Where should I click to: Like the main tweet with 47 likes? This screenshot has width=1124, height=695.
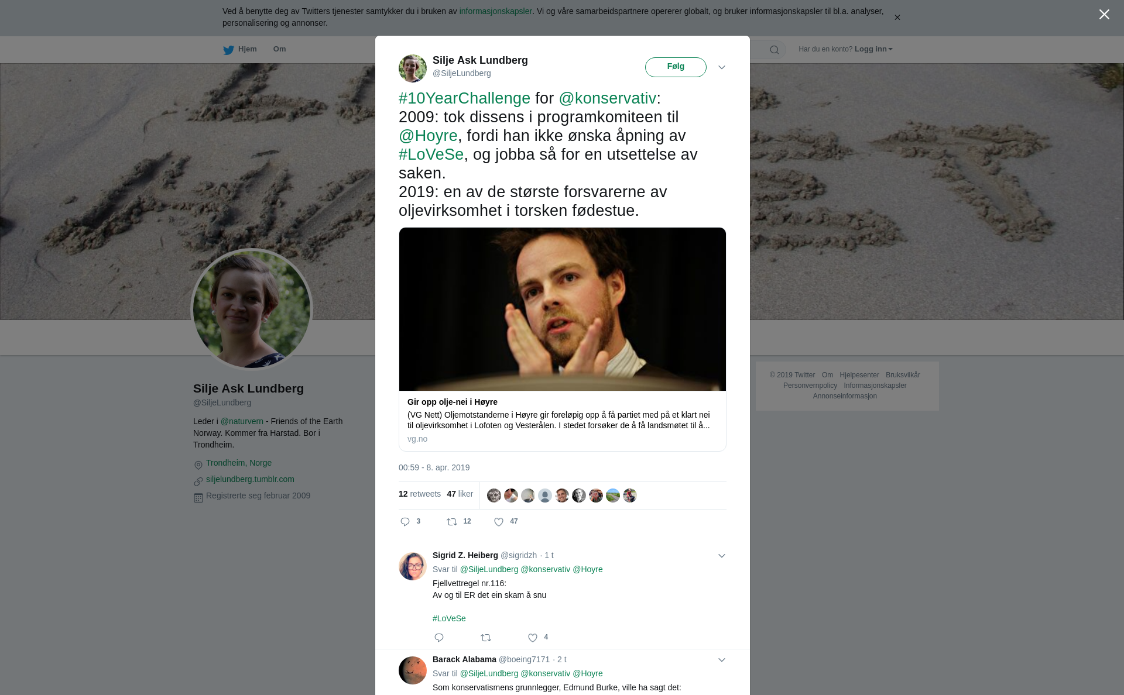(x=499, y=522)
